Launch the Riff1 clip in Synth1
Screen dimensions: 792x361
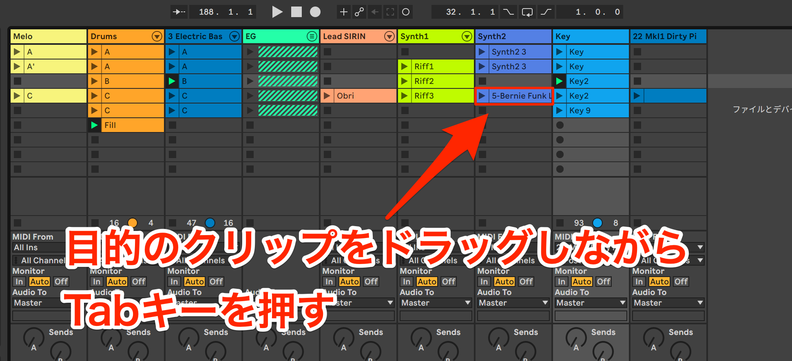(404, 66)
